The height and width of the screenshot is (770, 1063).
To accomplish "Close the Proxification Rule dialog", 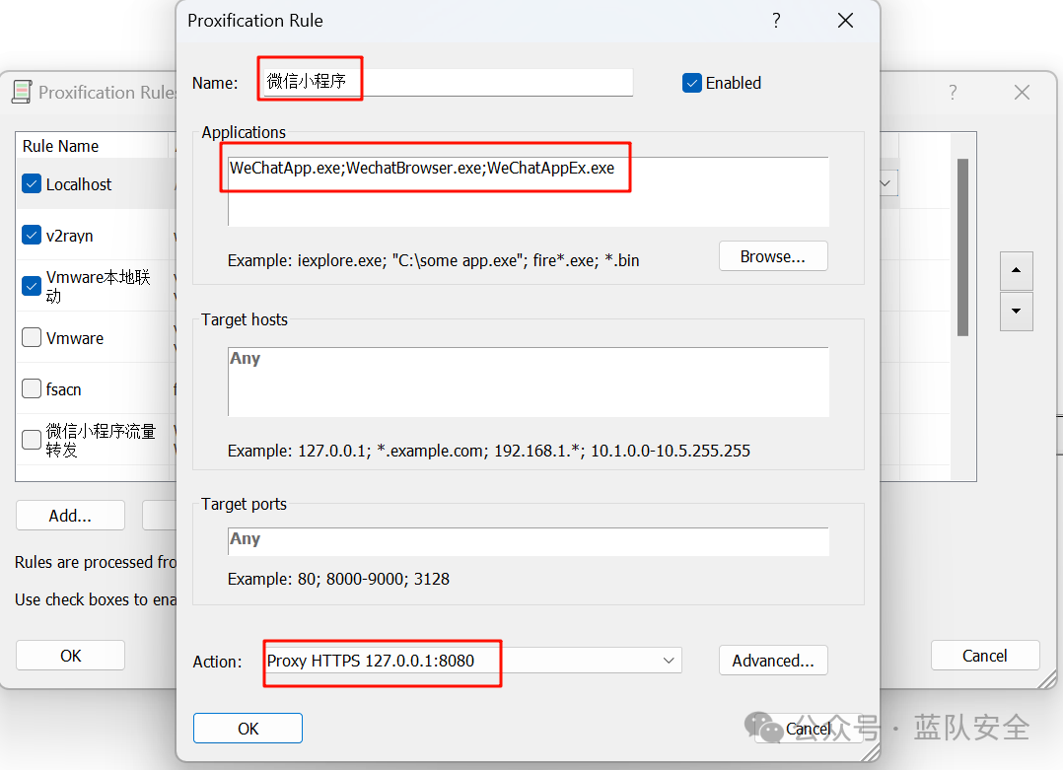I will pos(845,21).
